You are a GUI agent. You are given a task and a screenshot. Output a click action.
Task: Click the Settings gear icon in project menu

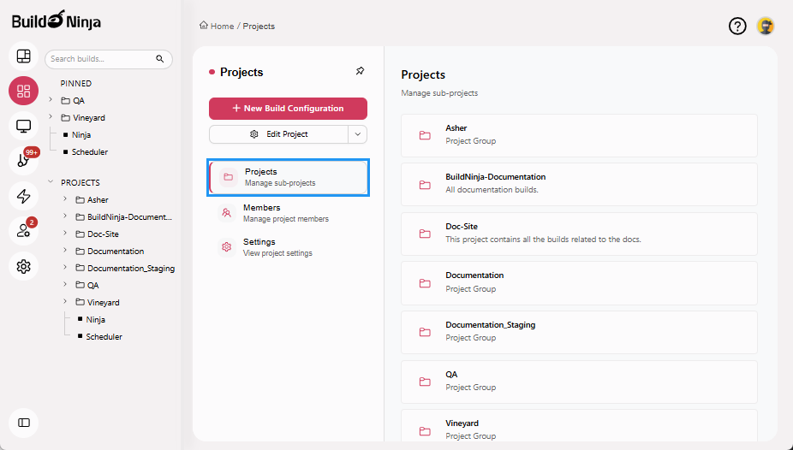(227, 247)
